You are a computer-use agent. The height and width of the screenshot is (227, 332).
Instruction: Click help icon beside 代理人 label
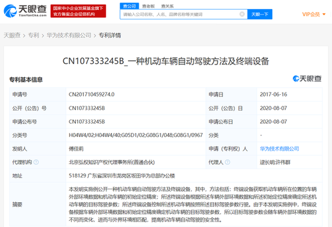(x=228, y=162)
